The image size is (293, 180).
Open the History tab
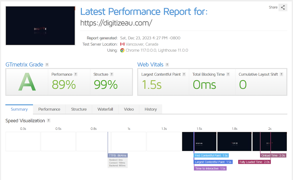(151, 109)
